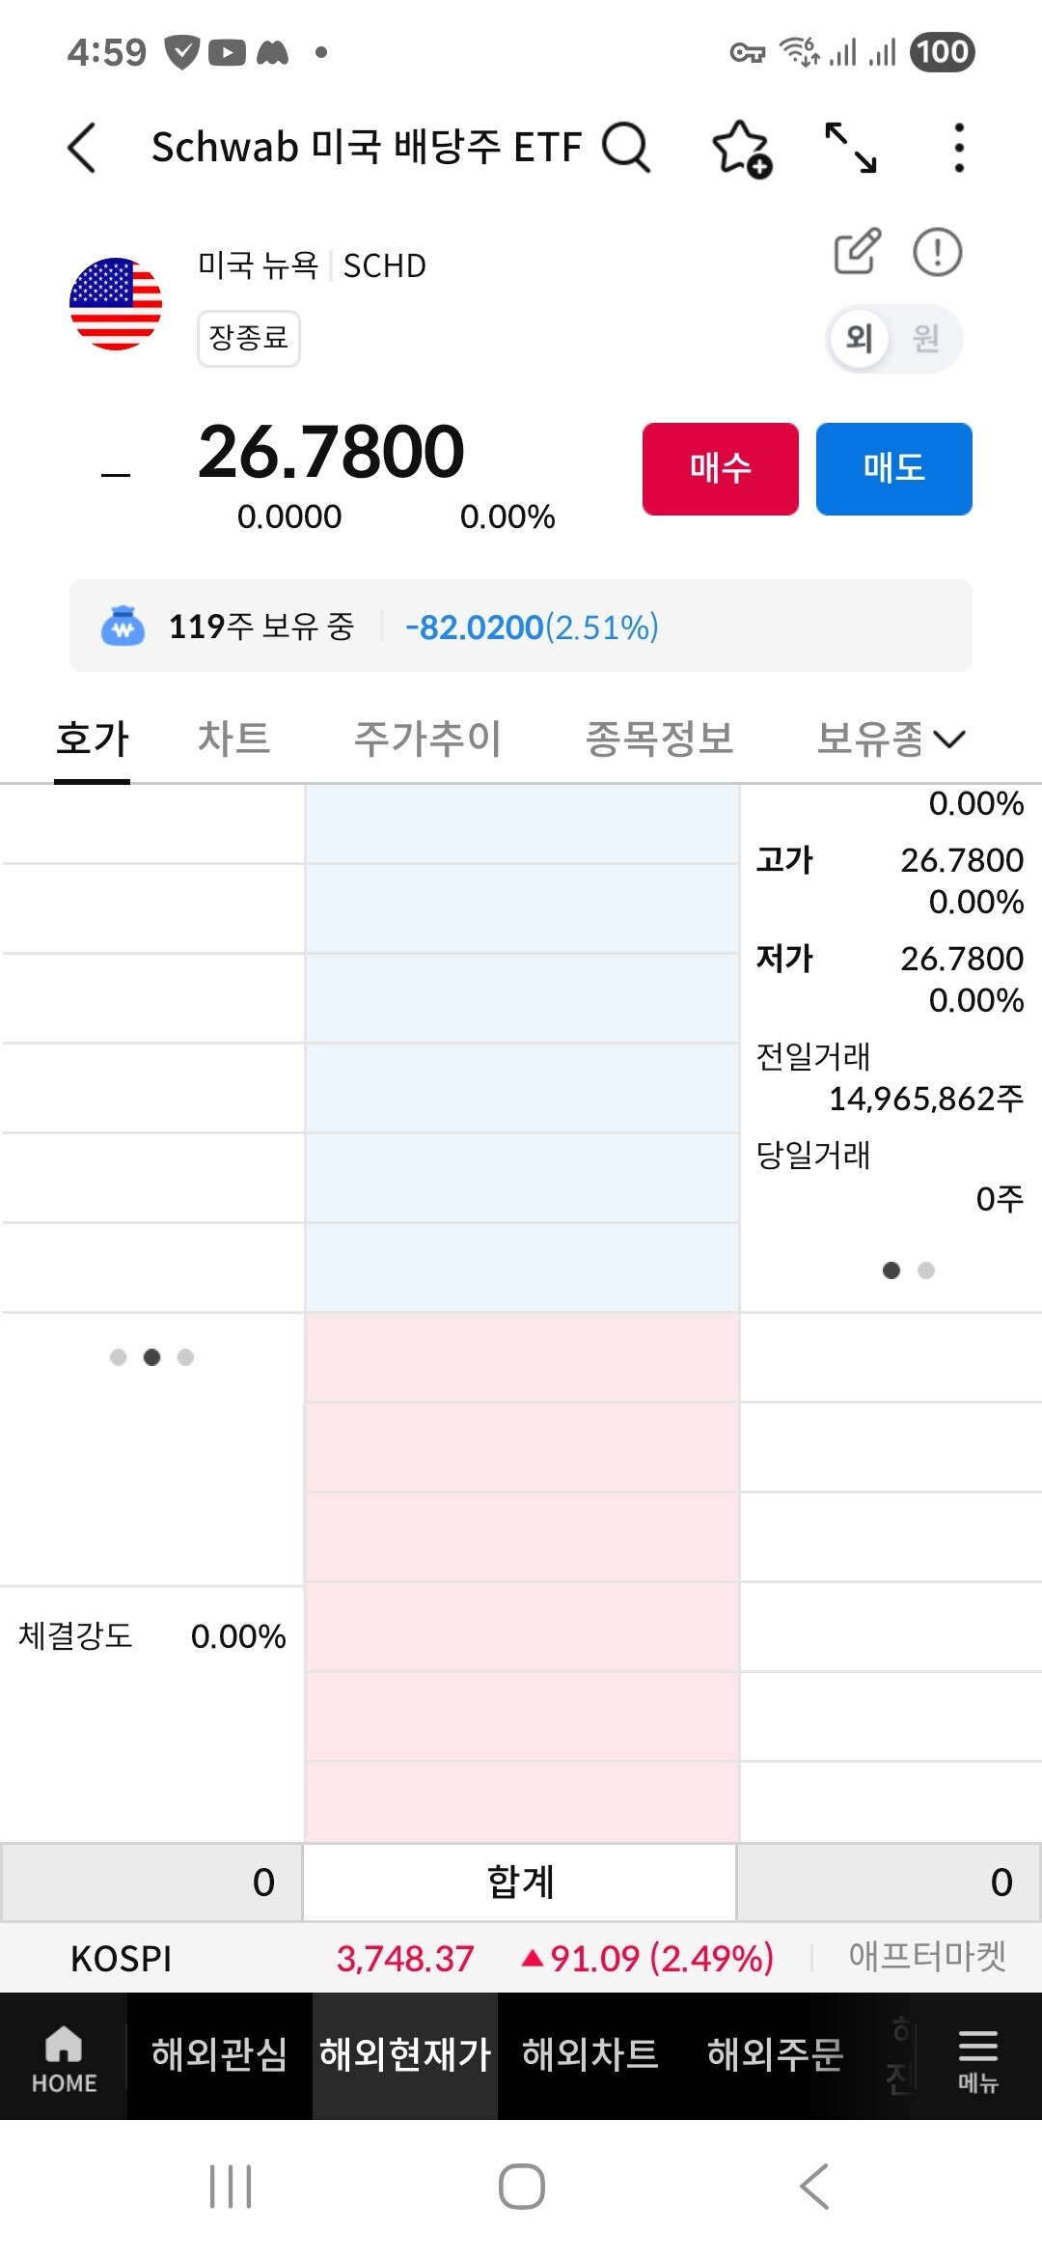The height and width of the screenshot is (2259, 1042).
Task: Switch to the 차트 tab
Action: pos(233,739)
